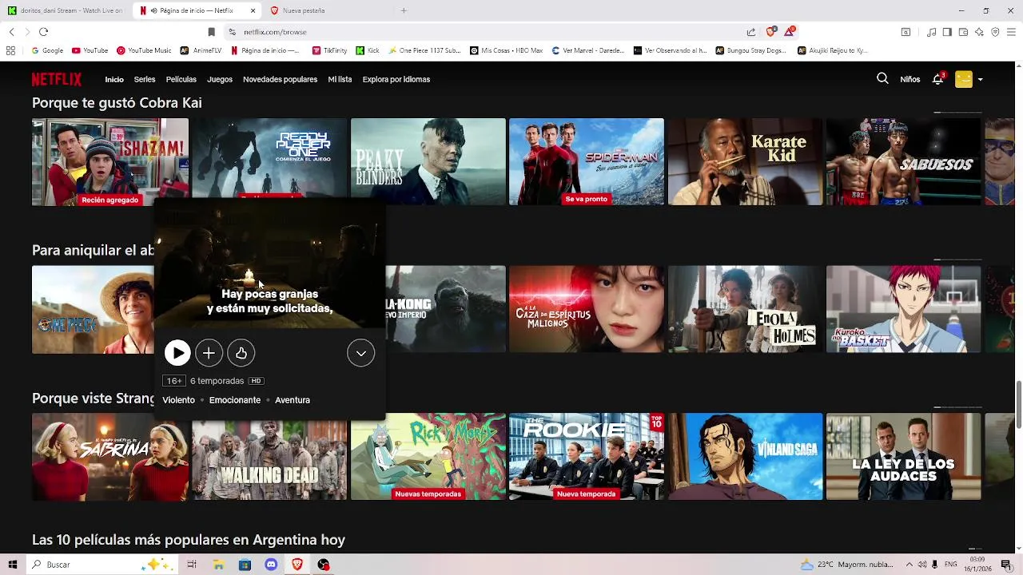Screen dimensions: 1023x575
Task: Open Brave Rewards triangle icon
Action: pos(790,32)
